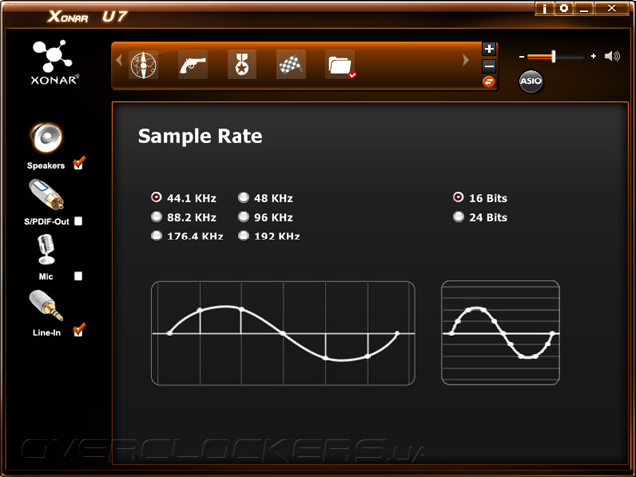636x477 pixels.
Task: Toggle the Speakers checkbox
Action: click(79, 163)
